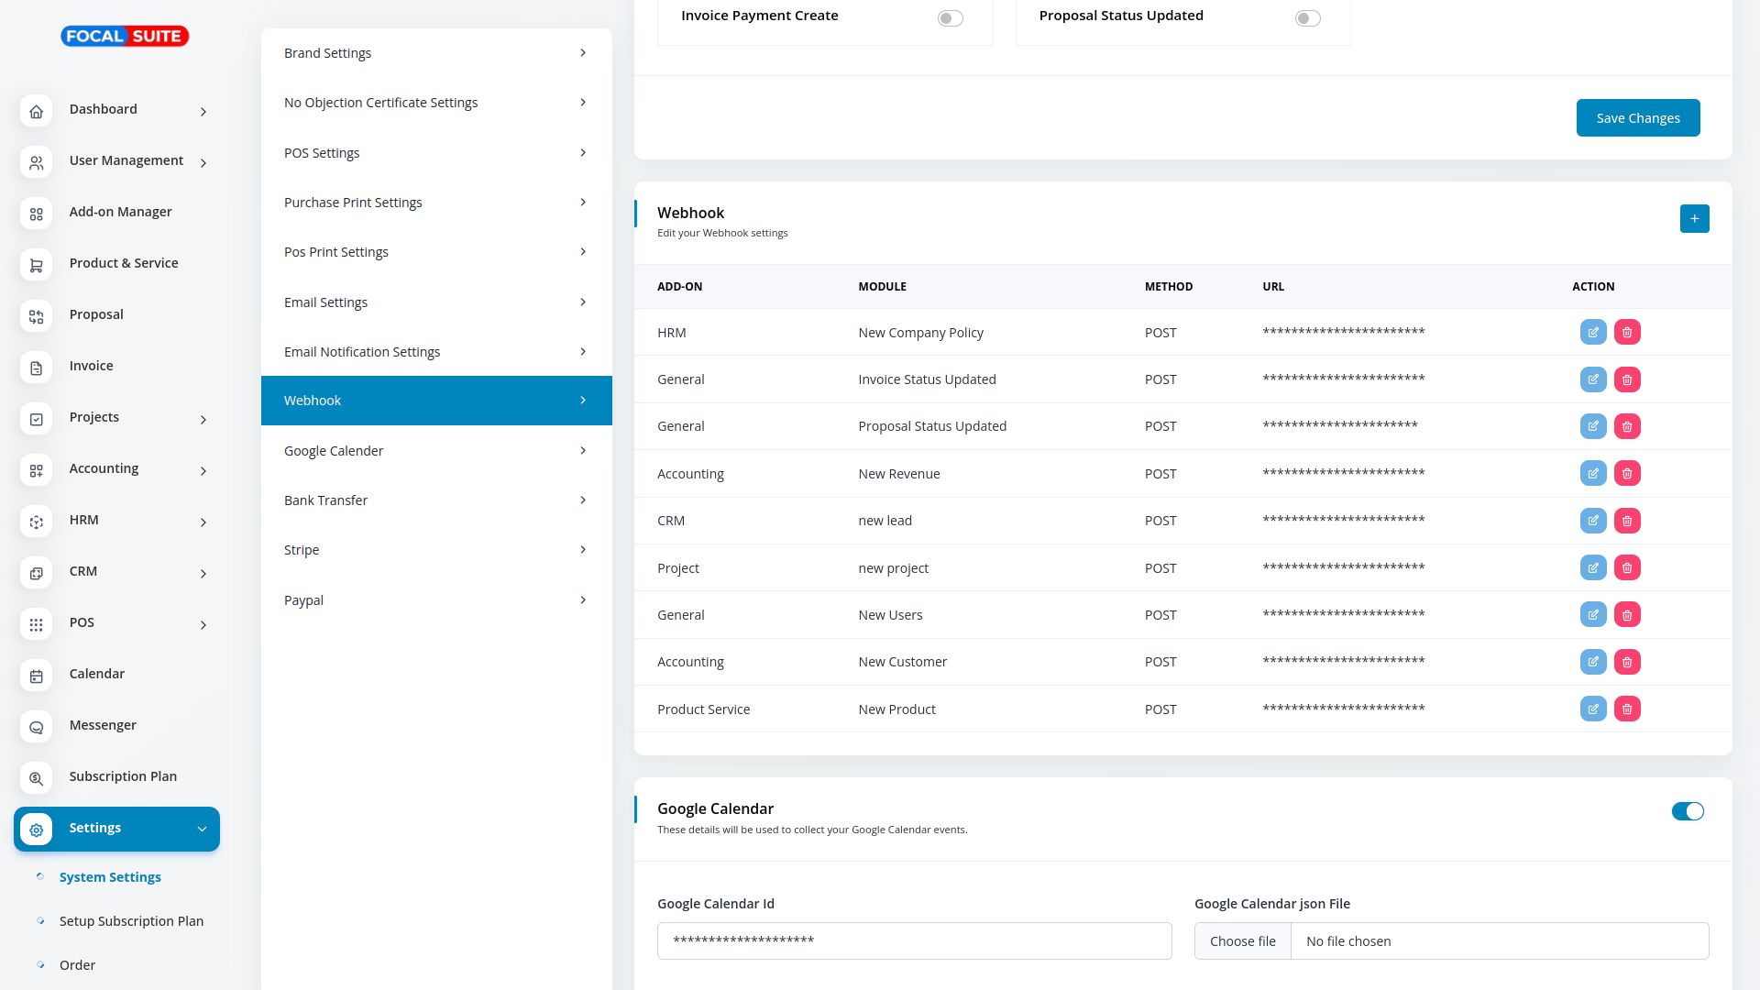Click the Messenger sidebar icon

pyautogui.click(x=37, y=727)
